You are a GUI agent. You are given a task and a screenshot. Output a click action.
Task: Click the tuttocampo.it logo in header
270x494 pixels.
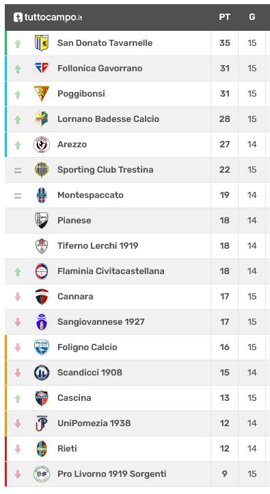(x=48, y=17)
